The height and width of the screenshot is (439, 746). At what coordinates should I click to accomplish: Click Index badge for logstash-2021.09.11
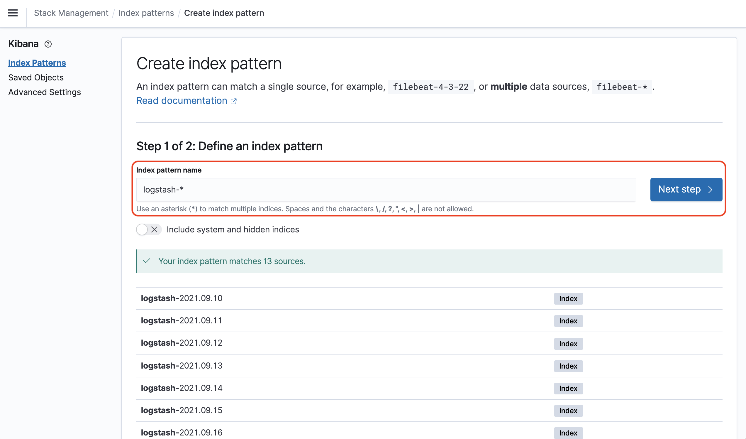568,321
